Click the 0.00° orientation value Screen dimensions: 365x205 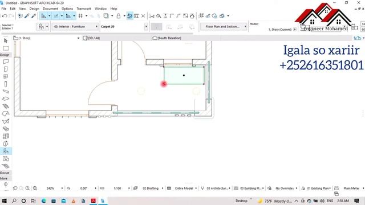tap(84, 188)
